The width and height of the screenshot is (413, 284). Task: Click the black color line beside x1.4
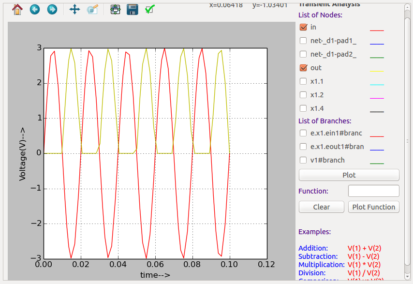[377, 112]
